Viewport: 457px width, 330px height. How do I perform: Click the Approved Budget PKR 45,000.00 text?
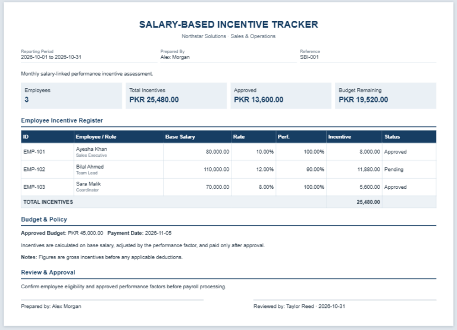tap(62, 233)
